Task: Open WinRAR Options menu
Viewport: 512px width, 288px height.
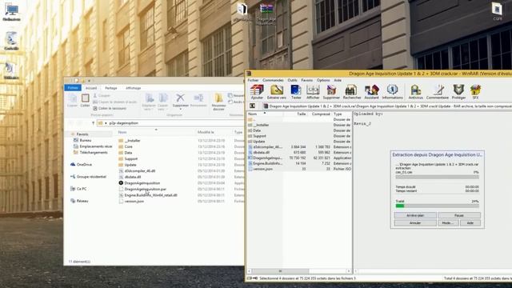Action: (x=323, y=80)
